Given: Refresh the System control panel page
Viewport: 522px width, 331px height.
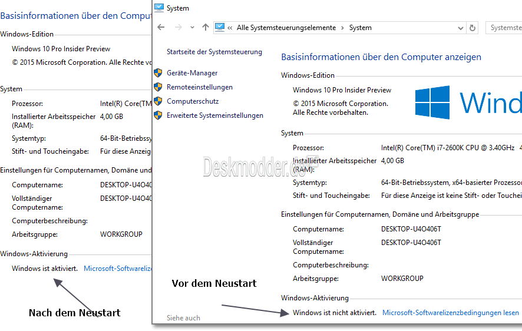Looking at the screenshot, I should coord(473,28).
